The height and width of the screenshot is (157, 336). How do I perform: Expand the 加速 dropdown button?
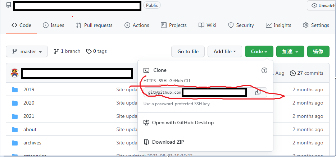pos(290,51)
